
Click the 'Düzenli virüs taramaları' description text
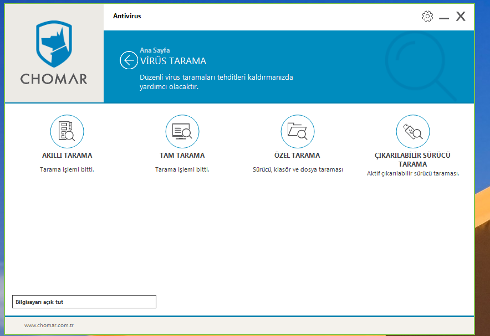[216, 82]
